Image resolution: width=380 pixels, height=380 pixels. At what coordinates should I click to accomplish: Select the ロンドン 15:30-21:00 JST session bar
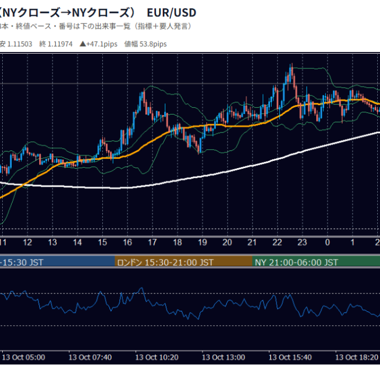(x=183, y=262)
